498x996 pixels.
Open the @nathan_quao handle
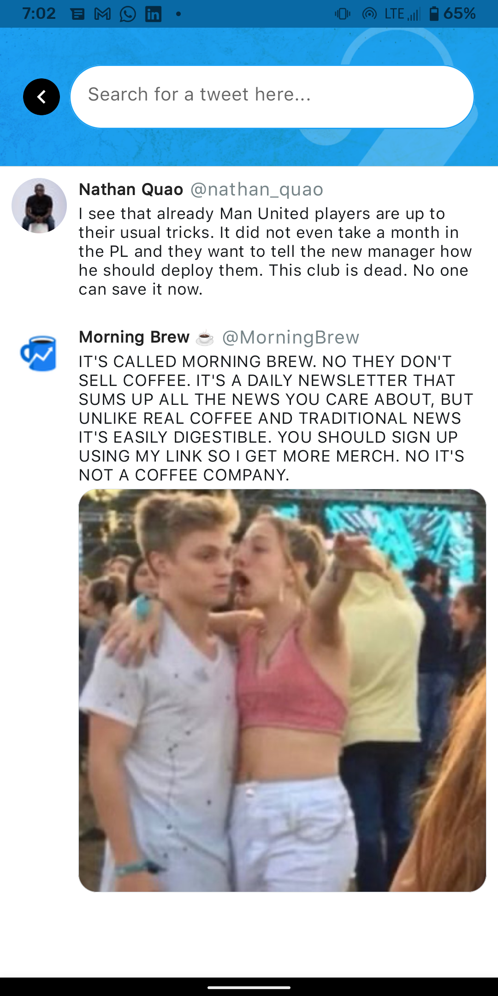(257, 190)
